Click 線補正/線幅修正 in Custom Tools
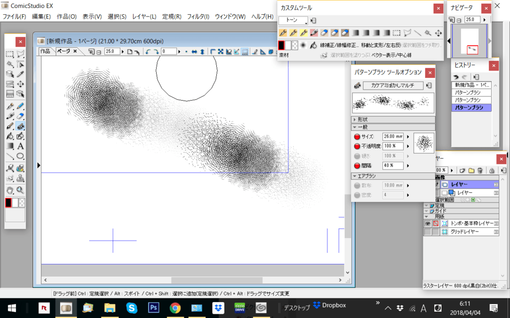The height and width of the screenshot is (318, 510). pos(339,45)
